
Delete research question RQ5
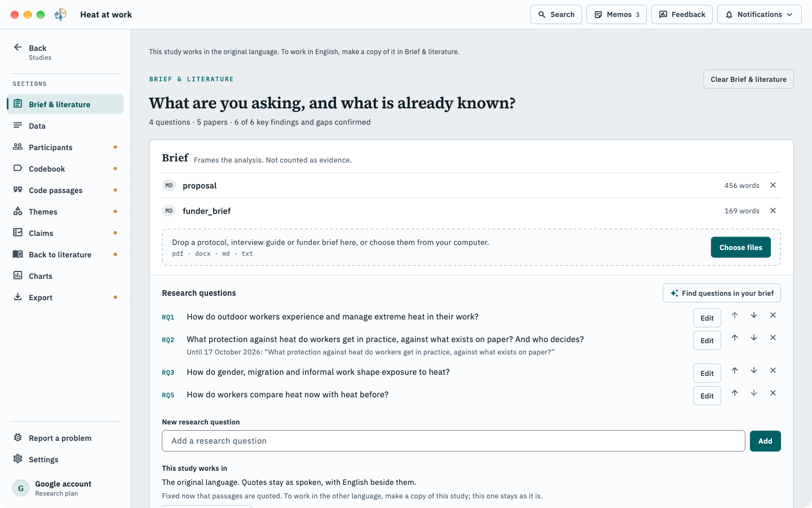tap(773, 393)
